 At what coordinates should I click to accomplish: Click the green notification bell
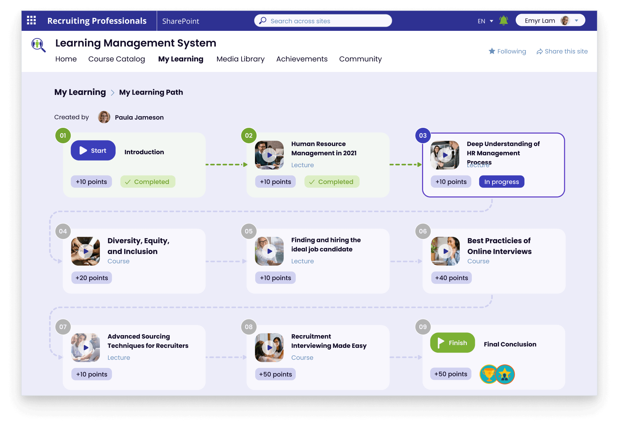[x=503, y=21]
